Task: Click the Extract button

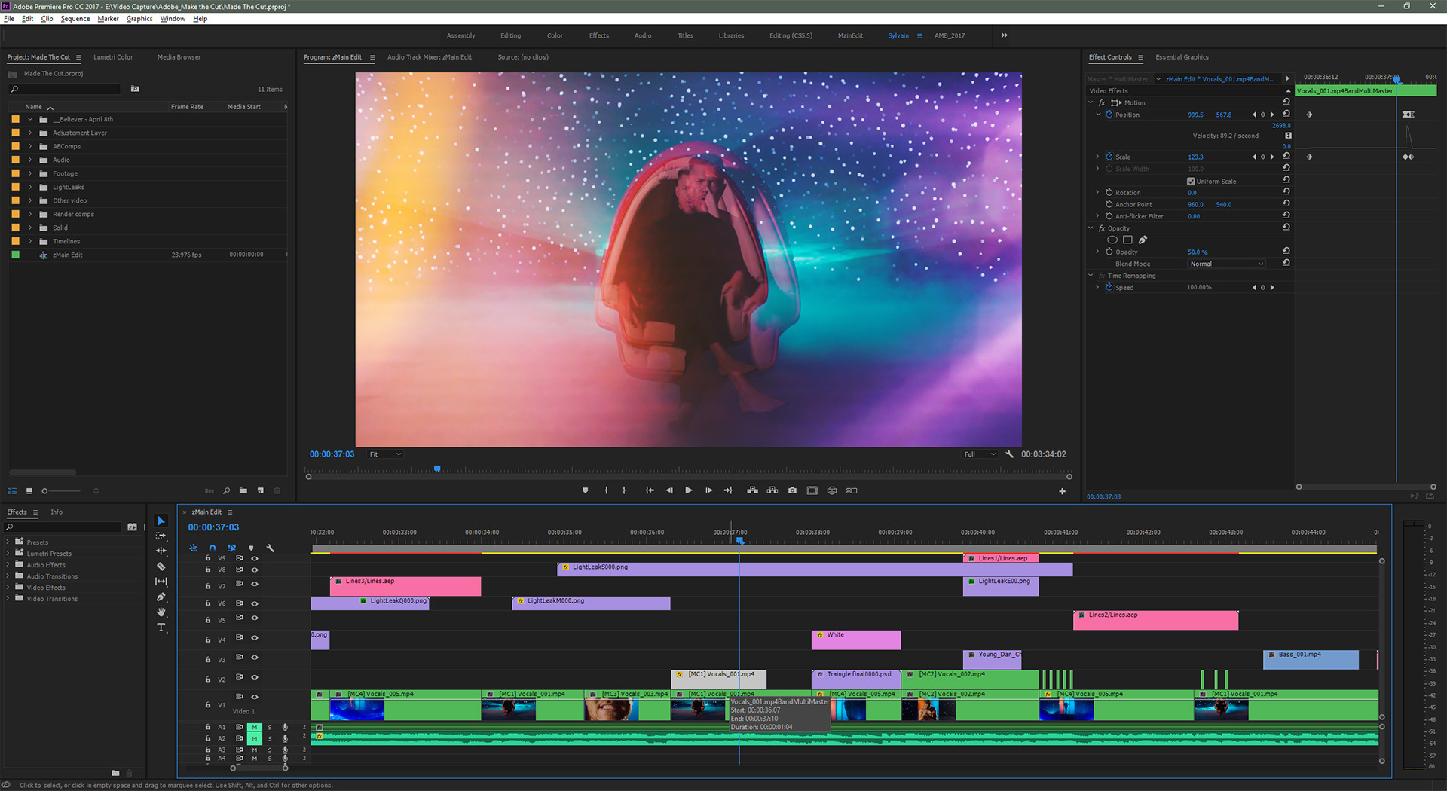Action: (x=772, y=490)
